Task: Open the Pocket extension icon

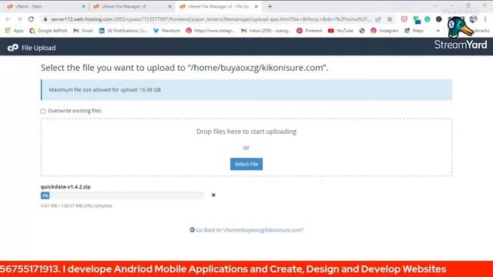Action: [x=404, y=19]
